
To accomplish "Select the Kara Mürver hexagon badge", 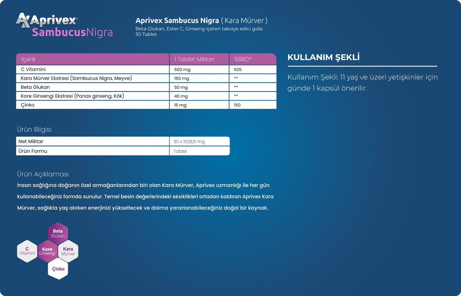I will point(68,251).
